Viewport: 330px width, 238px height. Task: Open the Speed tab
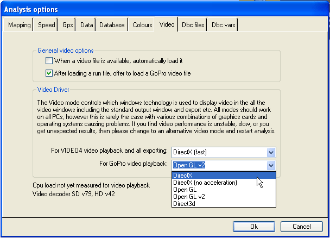pos(46,25)
